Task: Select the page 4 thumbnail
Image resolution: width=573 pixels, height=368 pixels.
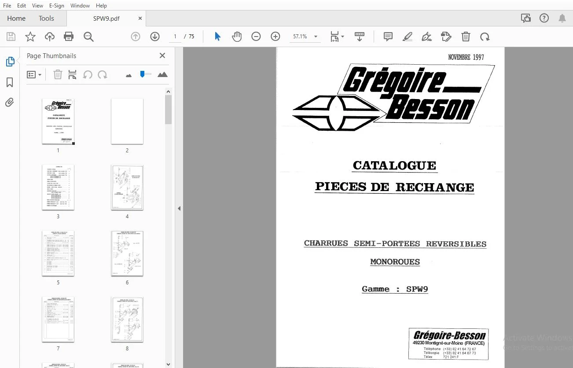Action: 127,187
